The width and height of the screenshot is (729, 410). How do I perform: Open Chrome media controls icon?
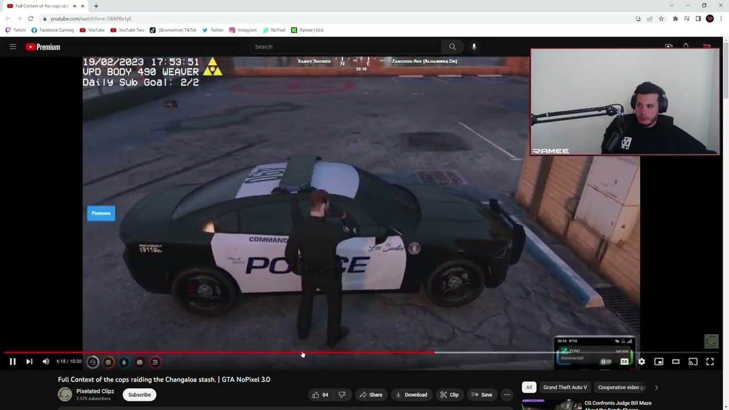point(687,19)
